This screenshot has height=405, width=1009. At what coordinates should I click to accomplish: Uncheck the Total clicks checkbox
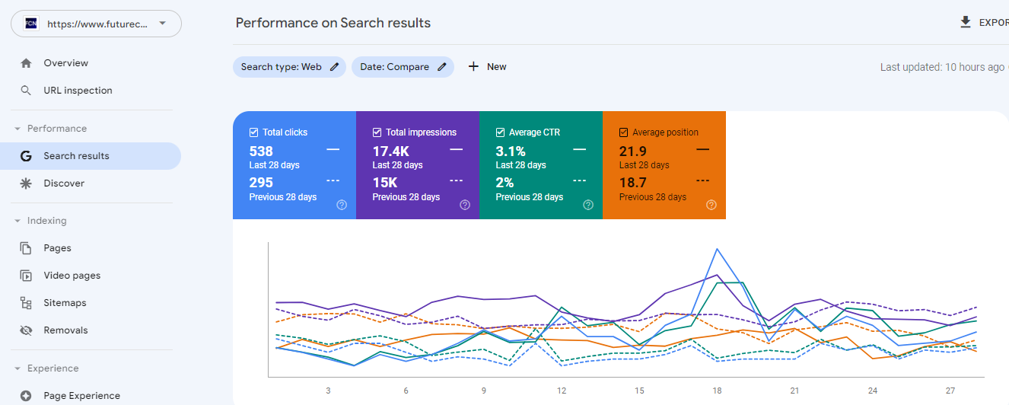[x=254, y=132]
